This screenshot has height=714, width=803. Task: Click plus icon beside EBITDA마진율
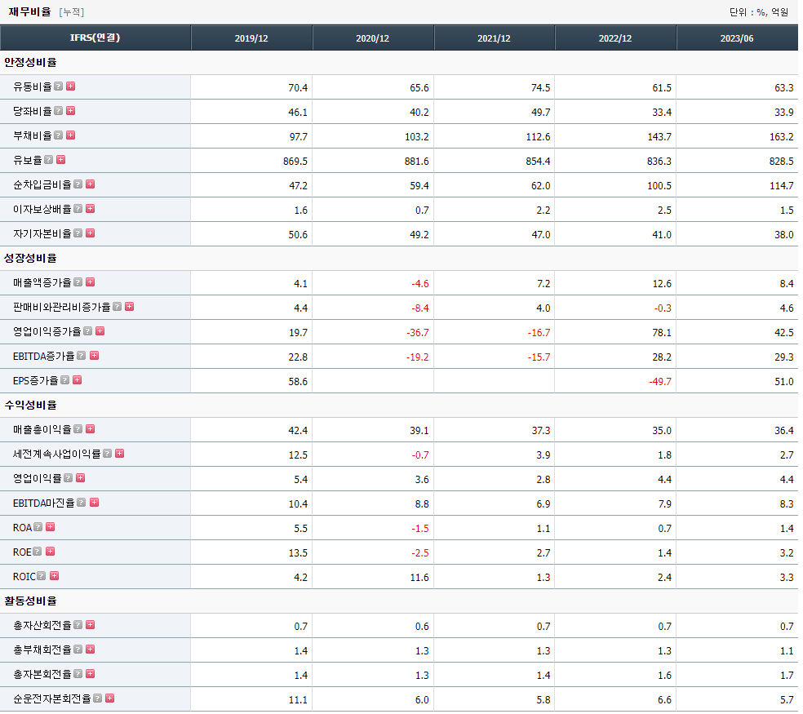94,503
